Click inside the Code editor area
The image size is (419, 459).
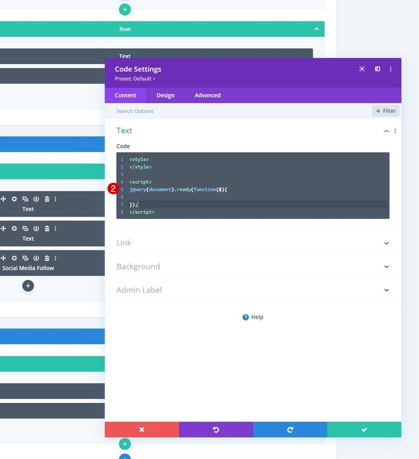click(x=253, y=185)
